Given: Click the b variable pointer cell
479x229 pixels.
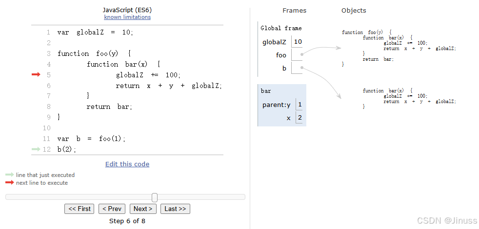Looking at the screenshot, I should 297,68.
